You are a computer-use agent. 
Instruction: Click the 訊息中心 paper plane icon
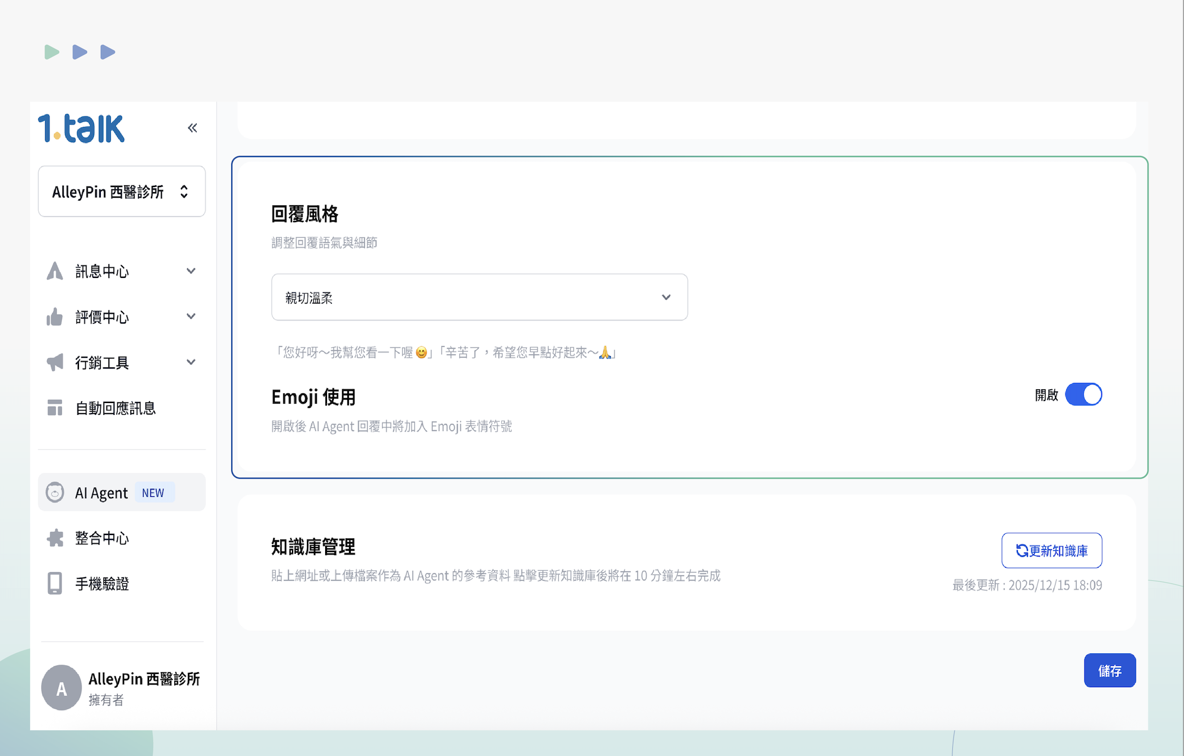tap(55, 271)
